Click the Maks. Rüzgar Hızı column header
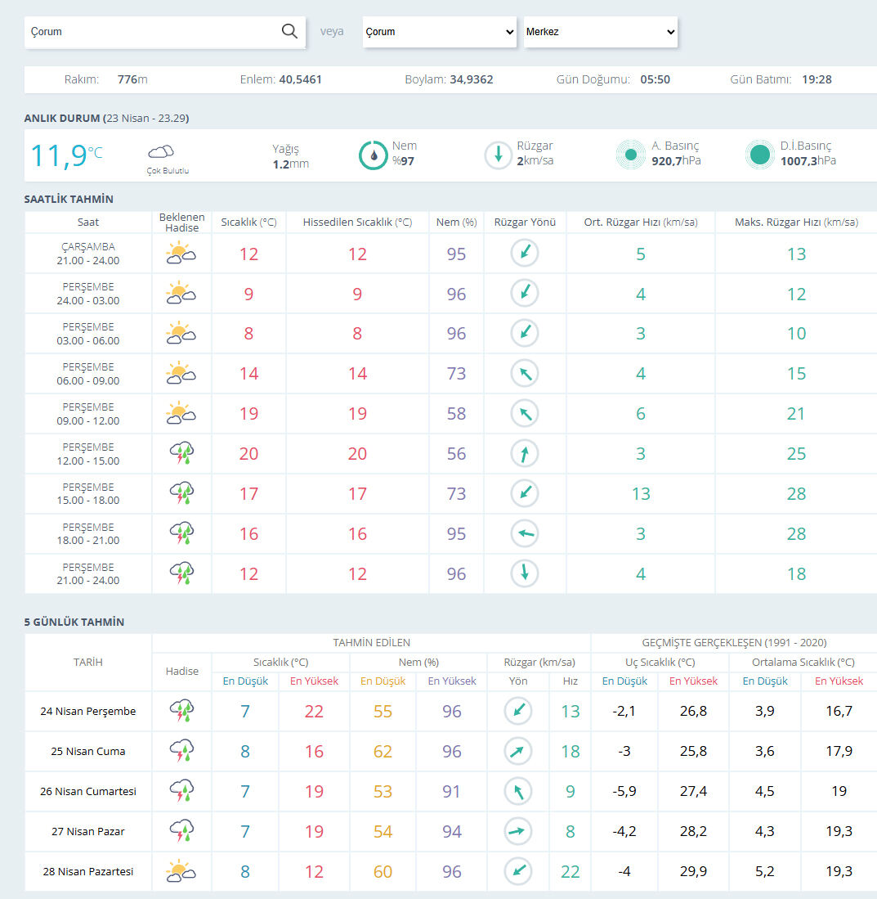 [796, 222]
